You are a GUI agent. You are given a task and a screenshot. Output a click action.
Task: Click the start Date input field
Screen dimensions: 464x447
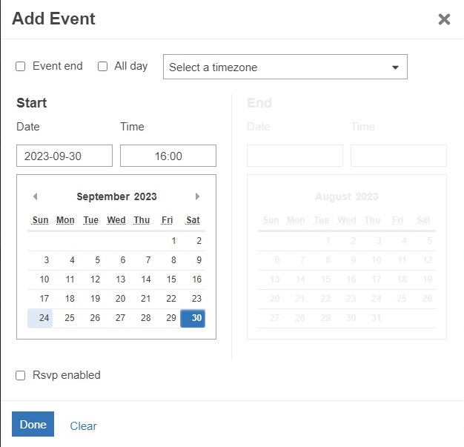click(x=64, y=156)
